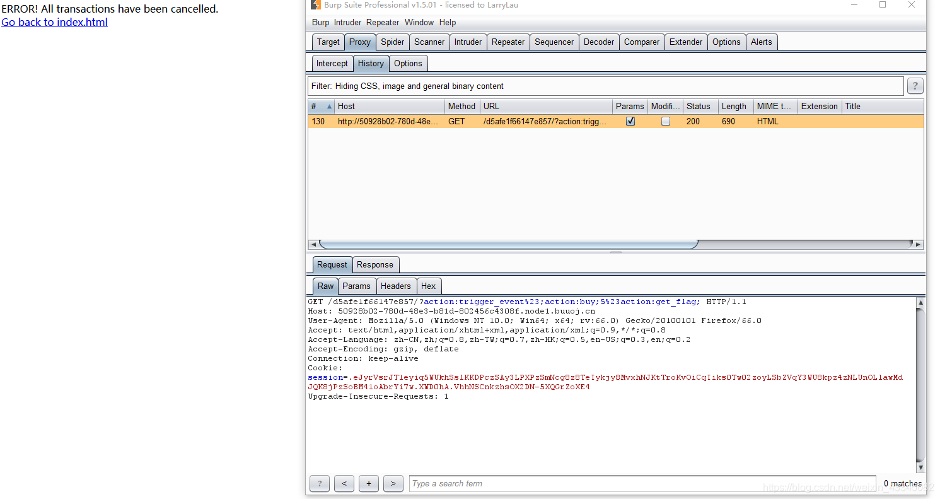940x499 pixels.
Task: Click the filter bar to edit history filter
Action: click(606, 86)
